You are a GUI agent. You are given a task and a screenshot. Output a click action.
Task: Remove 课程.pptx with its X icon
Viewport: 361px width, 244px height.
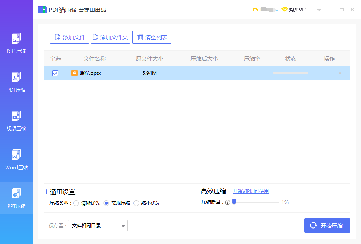tap(340, 73)
